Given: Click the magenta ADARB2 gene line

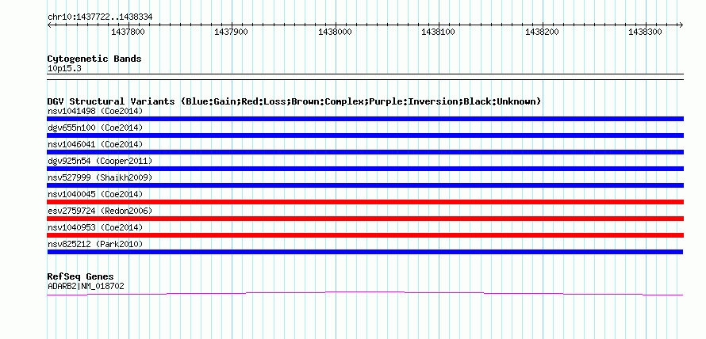Looking at the screenshot, I should coord(365,293).
